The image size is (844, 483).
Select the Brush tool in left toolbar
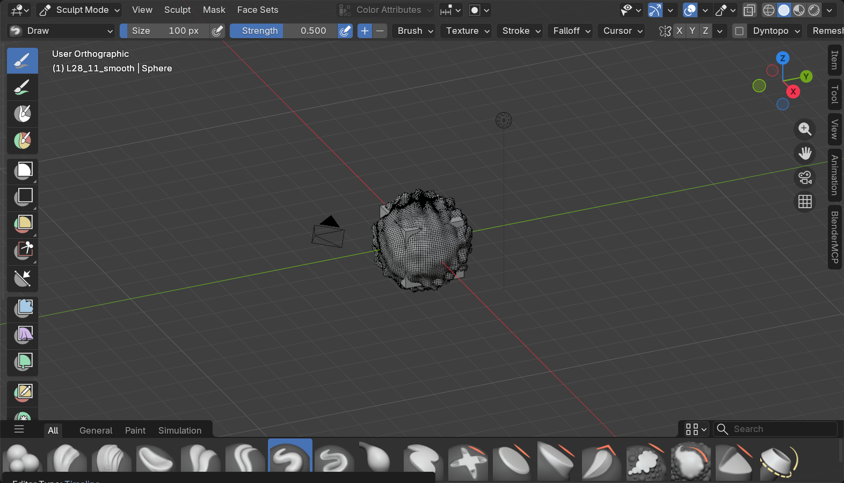23,61
